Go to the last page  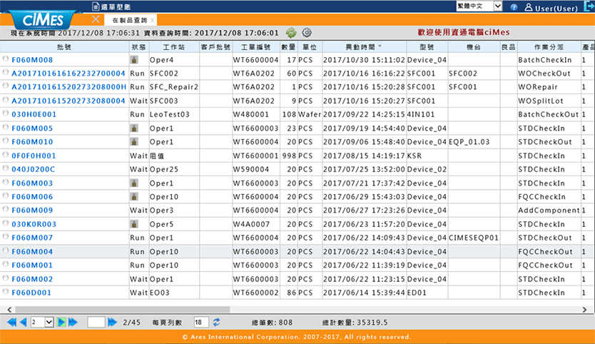click(73, 323)
